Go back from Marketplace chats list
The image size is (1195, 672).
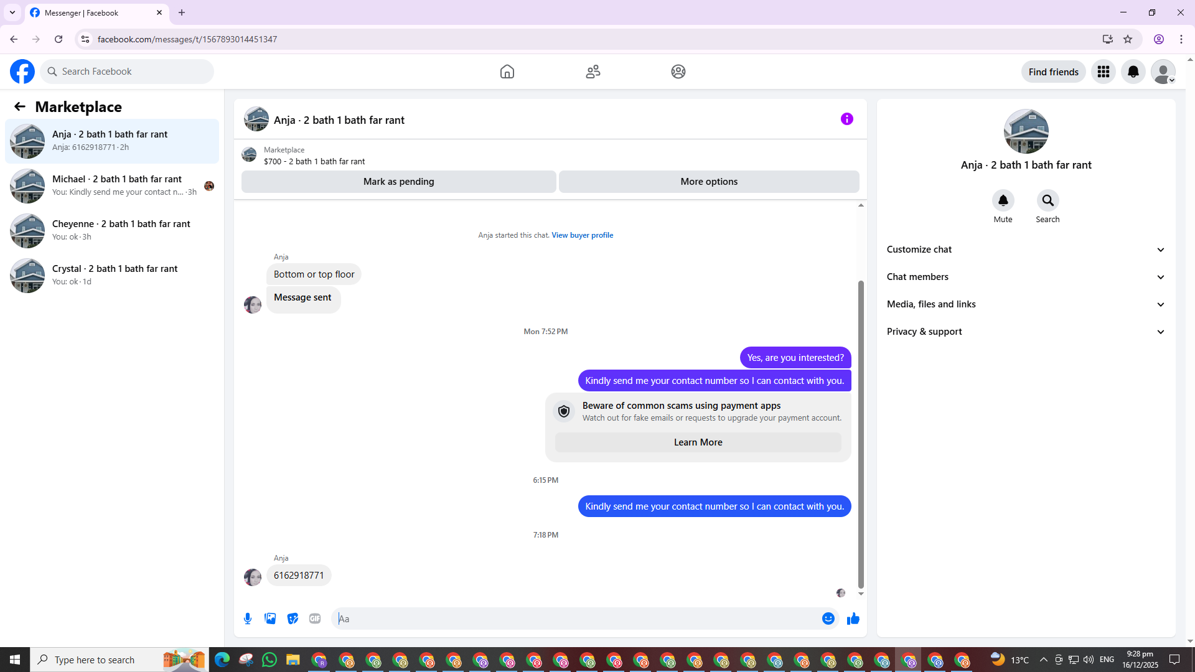[x=20, y=106]
